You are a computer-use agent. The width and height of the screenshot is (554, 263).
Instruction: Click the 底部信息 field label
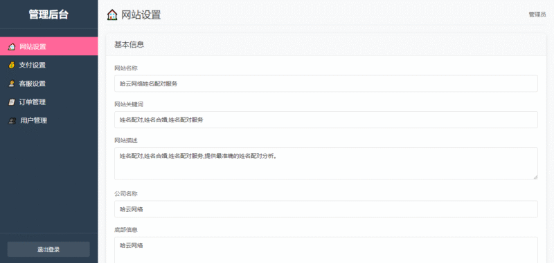126,230
